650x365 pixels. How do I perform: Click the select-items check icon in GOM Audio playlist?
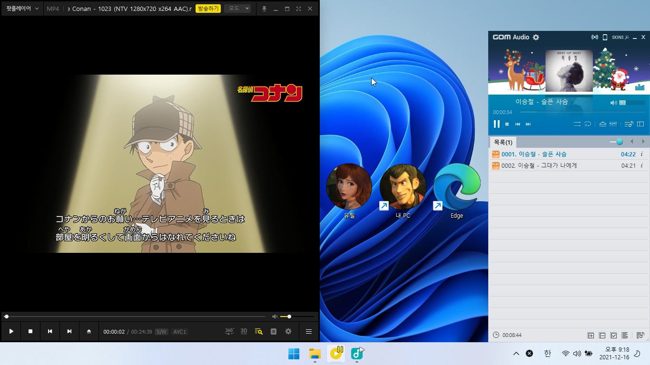pyautogui.click(x=613, y=336)
